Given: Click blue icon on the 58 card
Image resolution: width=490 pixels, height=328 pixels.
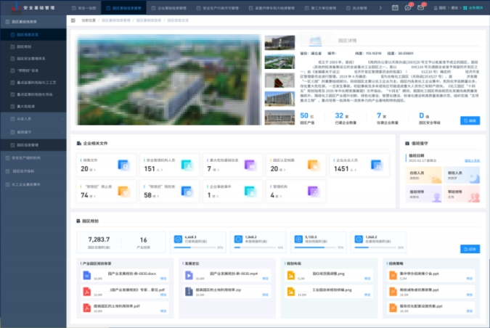Looking at the screenshot, I should [187, 191].
